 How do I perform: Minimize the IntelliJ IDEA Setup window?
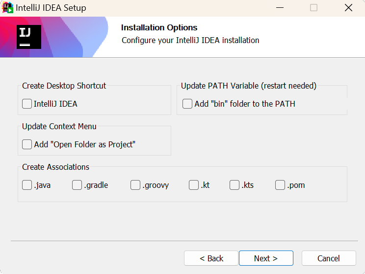280,8
